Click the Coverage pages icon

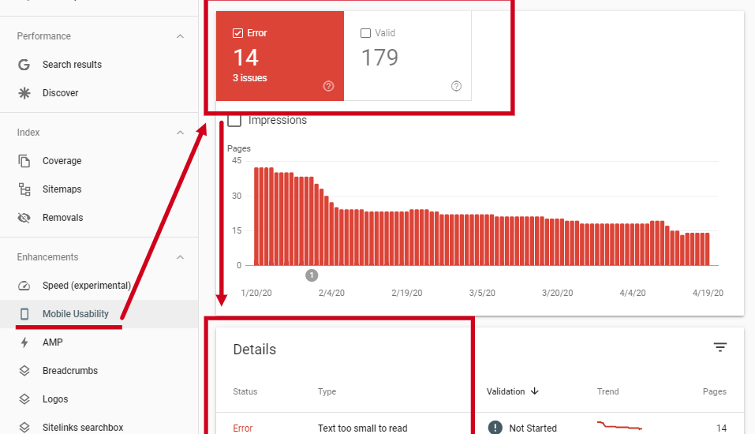24,161
